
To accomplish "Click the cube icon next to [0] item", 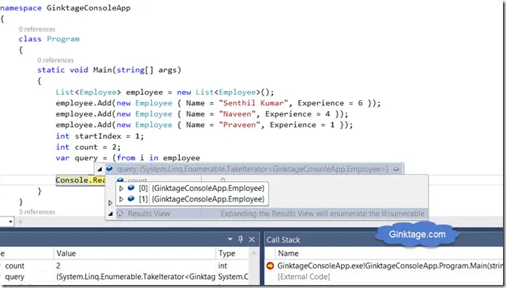I will (x=131, y=188).
